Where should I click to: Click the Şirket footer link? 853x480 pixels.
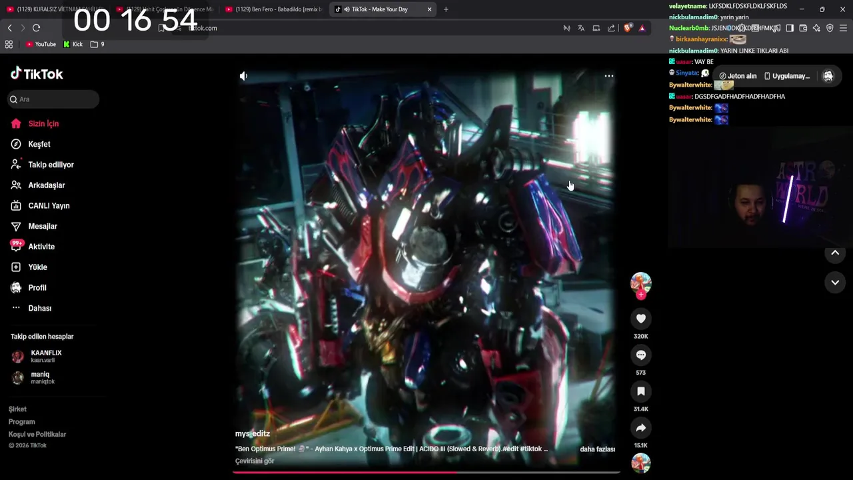tap(18, 409)
